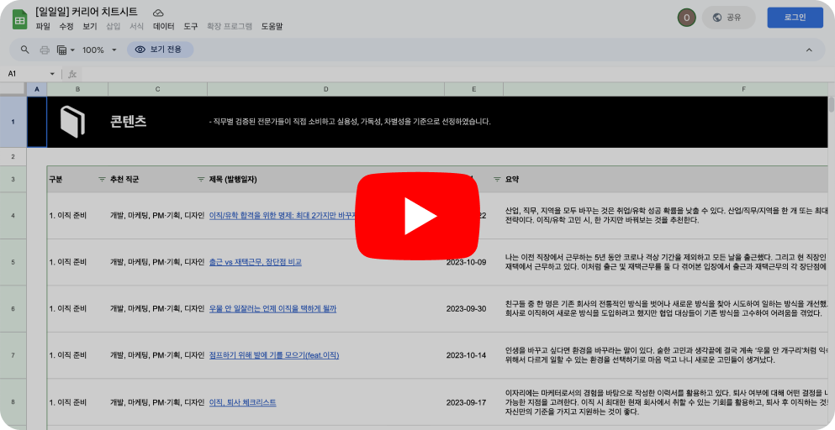Click the 로그인 button
The height and width of the screenshot is (430, 835).
[795, 18]
